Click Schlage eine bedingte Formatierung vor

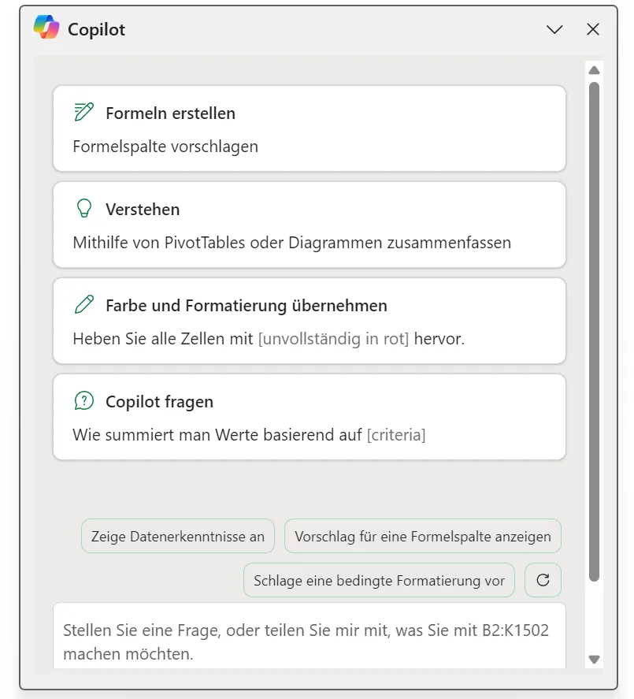(x=379, y=580)
